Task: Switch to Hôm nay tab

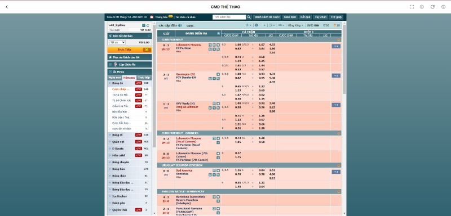Action: (x=129, y=78)
